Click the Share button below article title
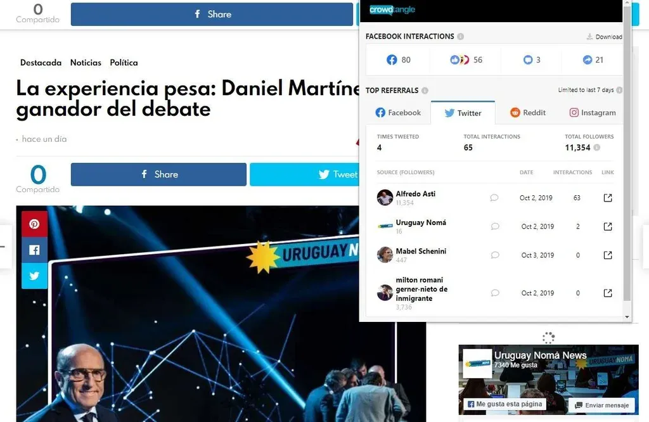649x422 pixels. (158, 174)
